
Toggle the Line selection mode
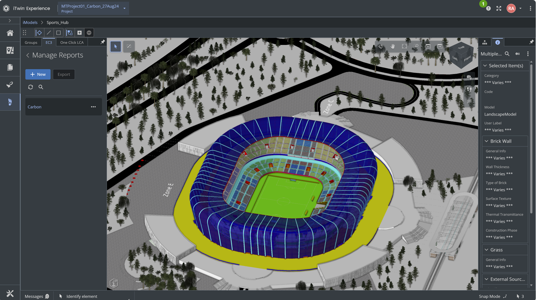49,33
